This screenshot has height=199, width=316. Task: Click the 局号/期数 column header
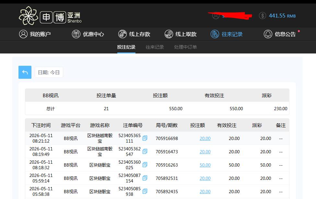tap(167, 125)
